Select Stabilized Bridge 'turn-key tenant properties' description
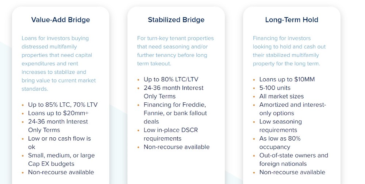365x184 pixels. (x=175, y=51)
